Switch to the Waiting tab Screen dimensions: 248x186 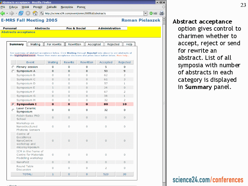35,44
